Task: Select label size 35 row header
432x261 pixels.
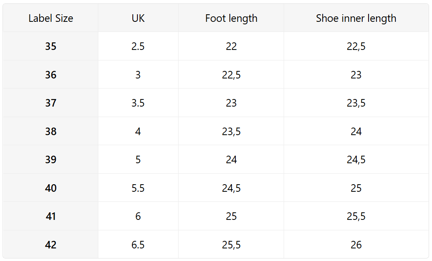Action: point(51,47)
